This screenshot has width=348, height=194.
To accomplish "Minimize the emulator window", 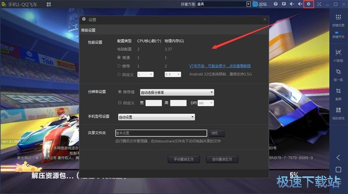I will (x=328, y=4).
